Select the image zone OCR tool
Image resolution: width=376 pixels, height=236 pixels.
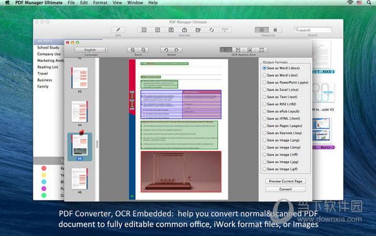250,50
